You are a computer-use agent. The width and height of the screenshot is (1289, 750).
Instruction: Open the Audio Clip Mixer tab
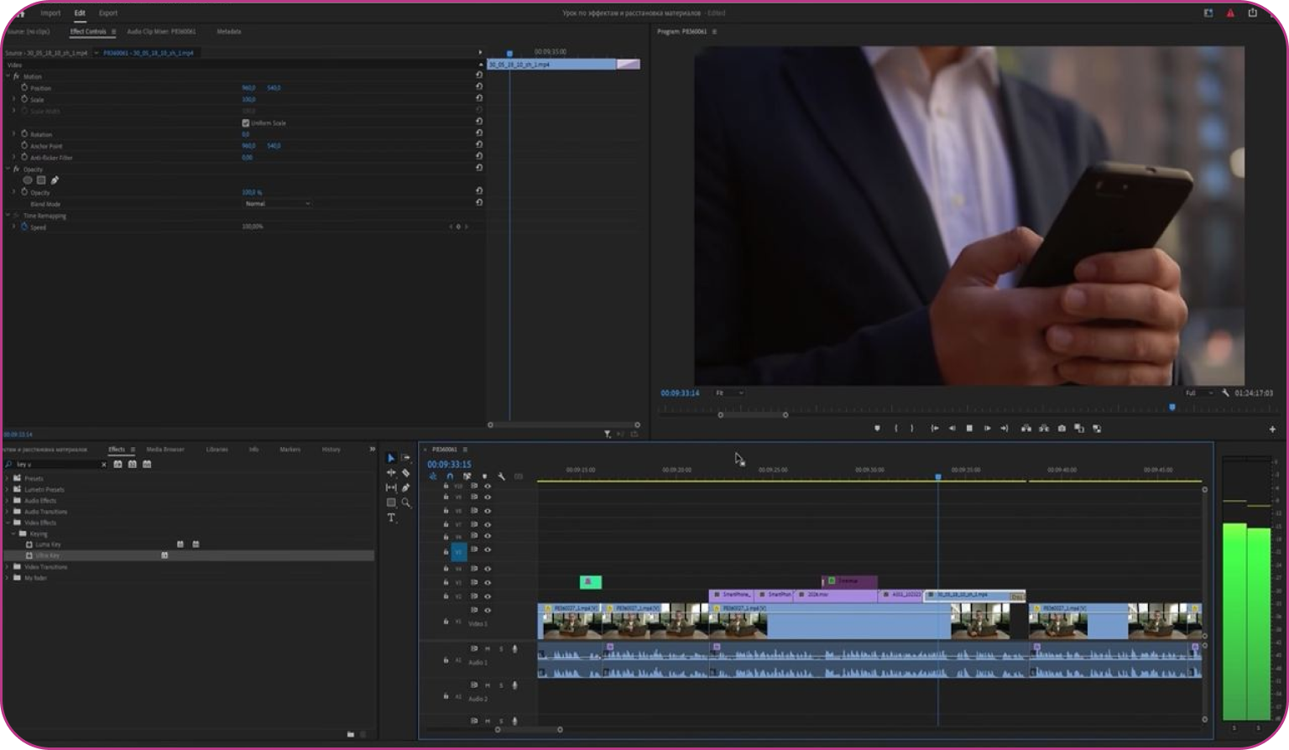(x=161, y=32)
